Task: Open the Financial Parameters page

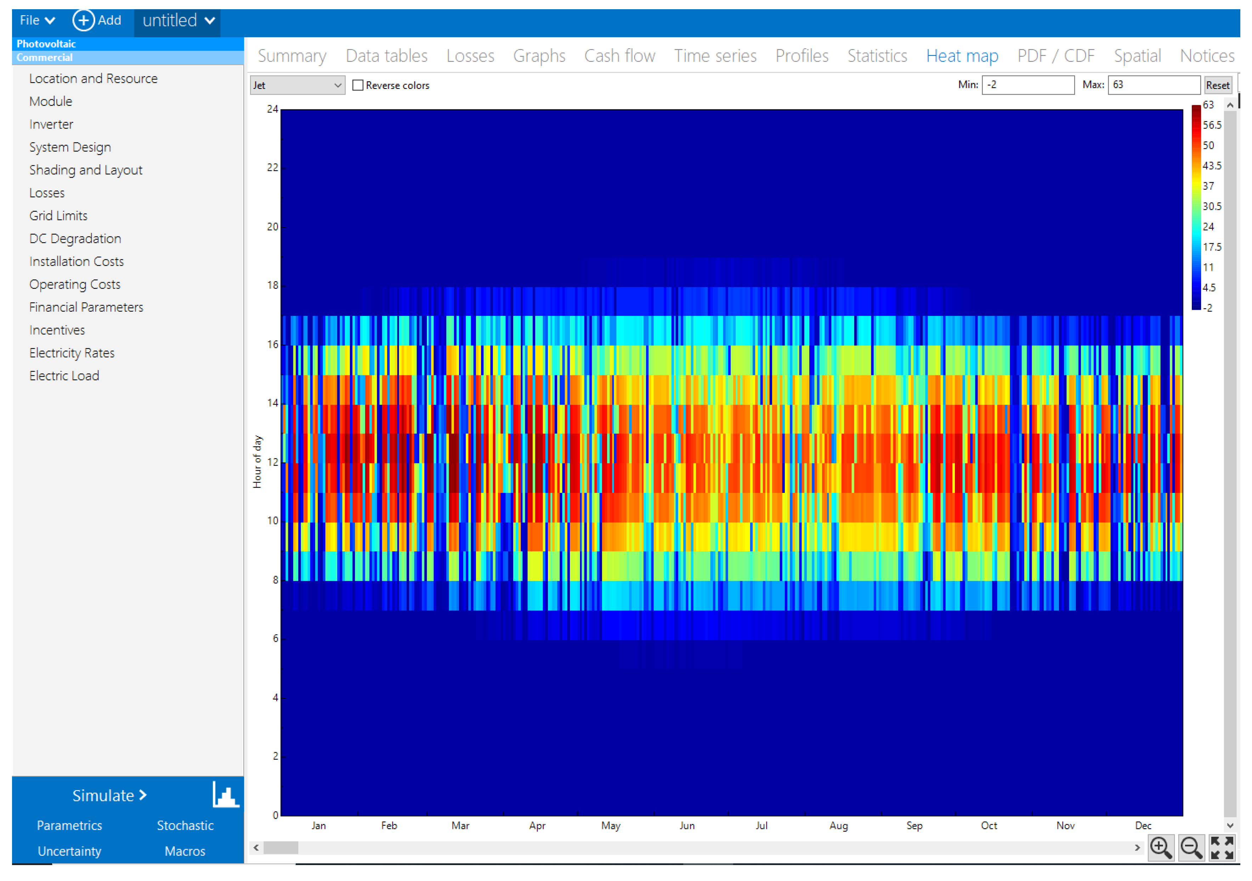Action: (86, 307)
